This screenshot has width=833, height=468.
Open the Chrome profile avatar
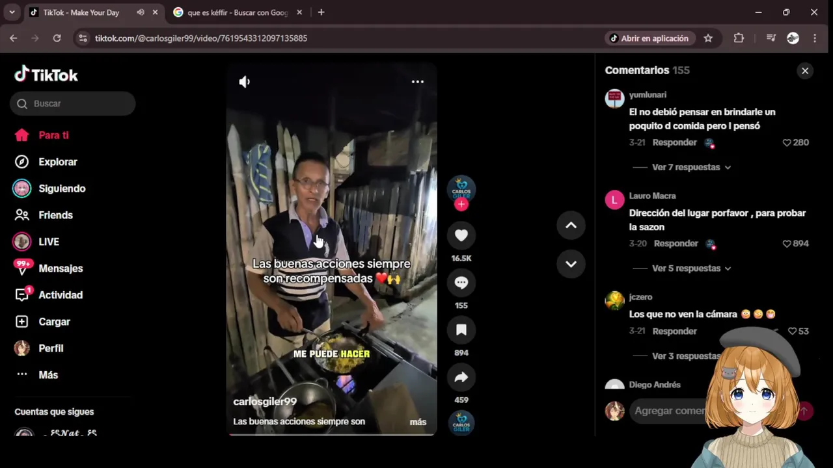(793, 38)
